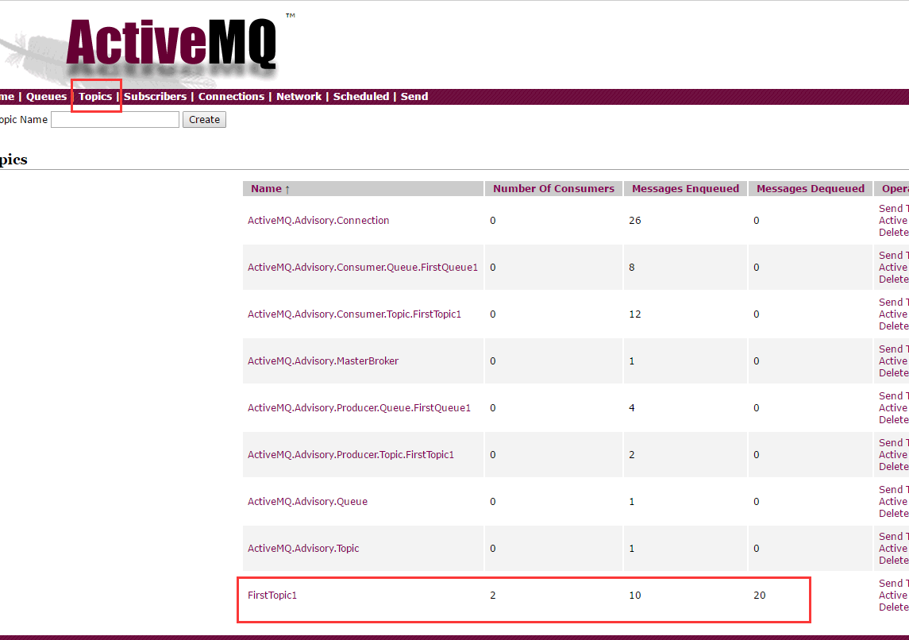Open ActiveMQ.Advisory.Consumer.Queue.FirstQueue1 topic
This screenshot has width=909, height=640.
pyautogui.click(x=363, y=268)
